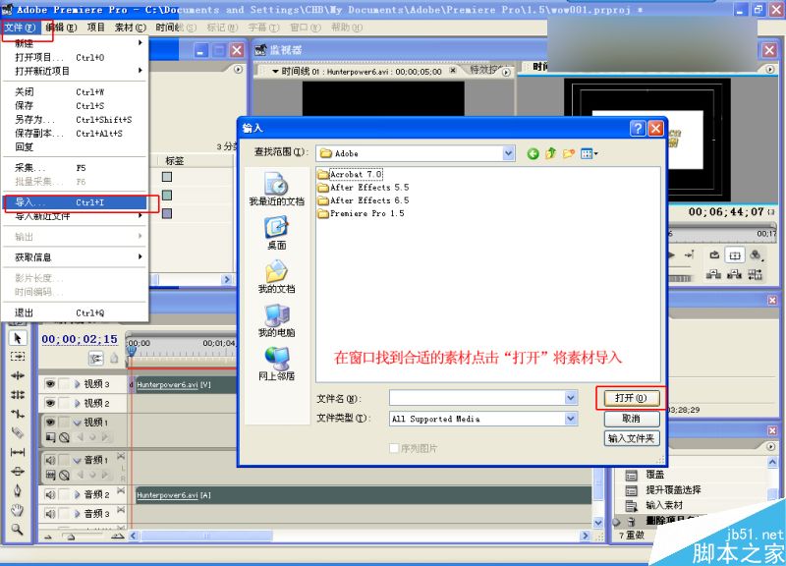
Task: Click the 取消 button
Action: 631,418
